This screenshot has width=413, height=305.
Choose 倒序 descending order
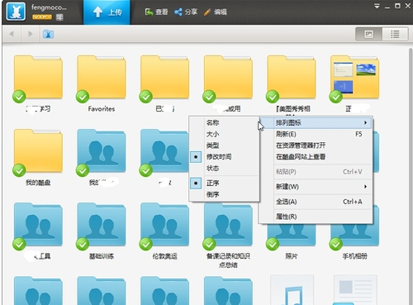click(224, 195)
